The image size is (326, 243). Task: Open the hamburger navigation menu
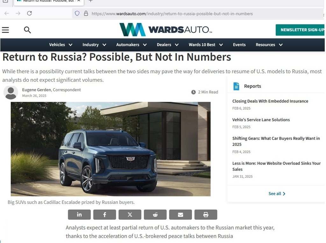5,30
